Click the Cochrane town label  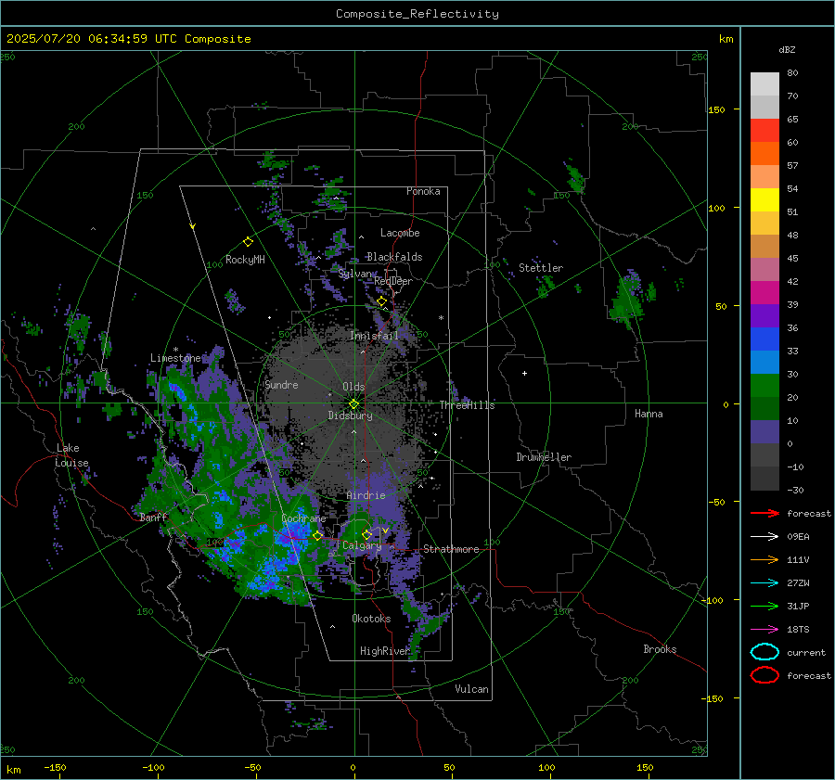pos(303,518)
